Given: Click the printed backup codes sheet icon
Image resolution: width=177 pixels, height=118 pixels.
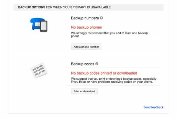Looking at the screenshot, I should point(39,70).
